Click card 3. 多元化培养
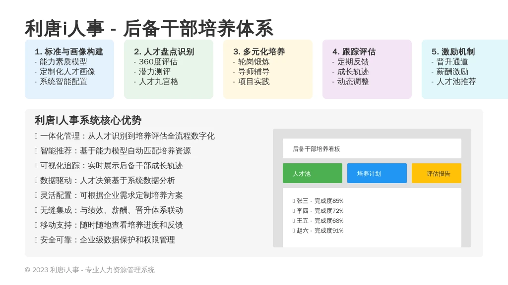The image size is (508, 285). [x=268, y=69]
